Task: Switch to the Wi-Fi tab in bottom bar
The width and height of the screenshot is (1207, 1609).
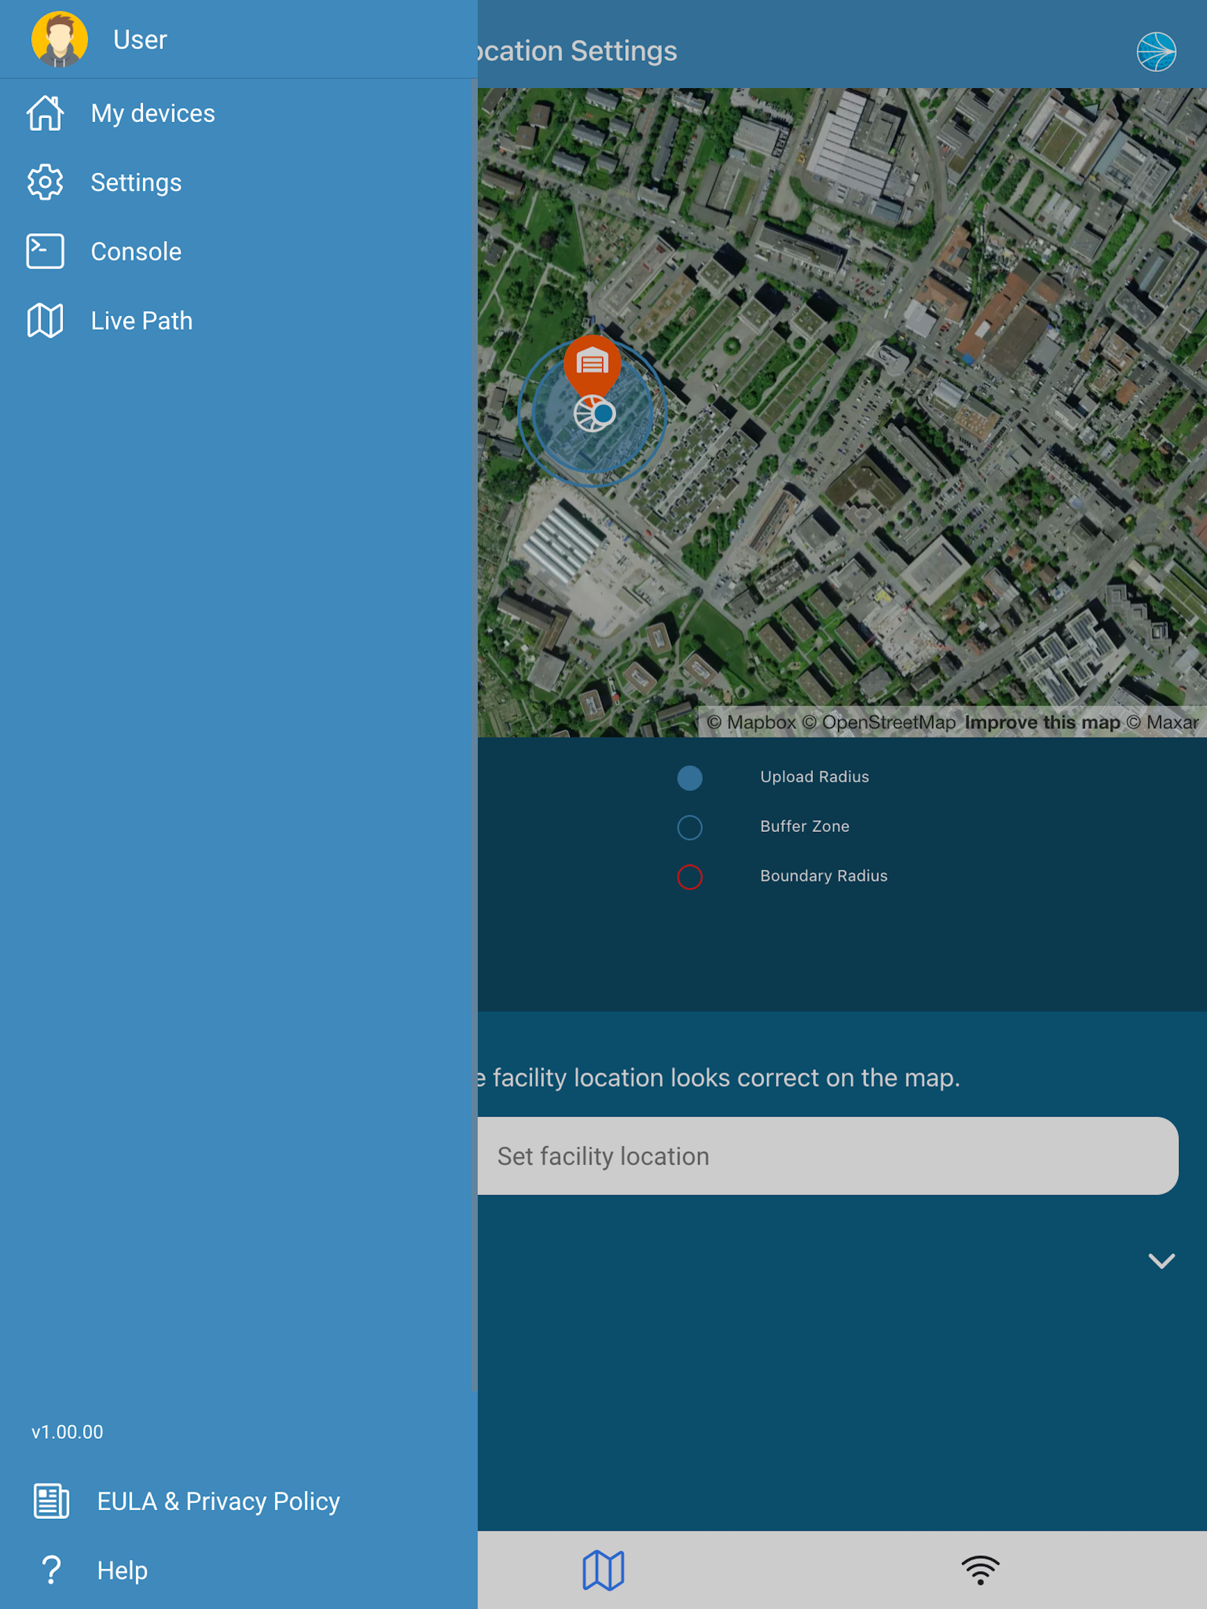Action: tap(980, 1570)
